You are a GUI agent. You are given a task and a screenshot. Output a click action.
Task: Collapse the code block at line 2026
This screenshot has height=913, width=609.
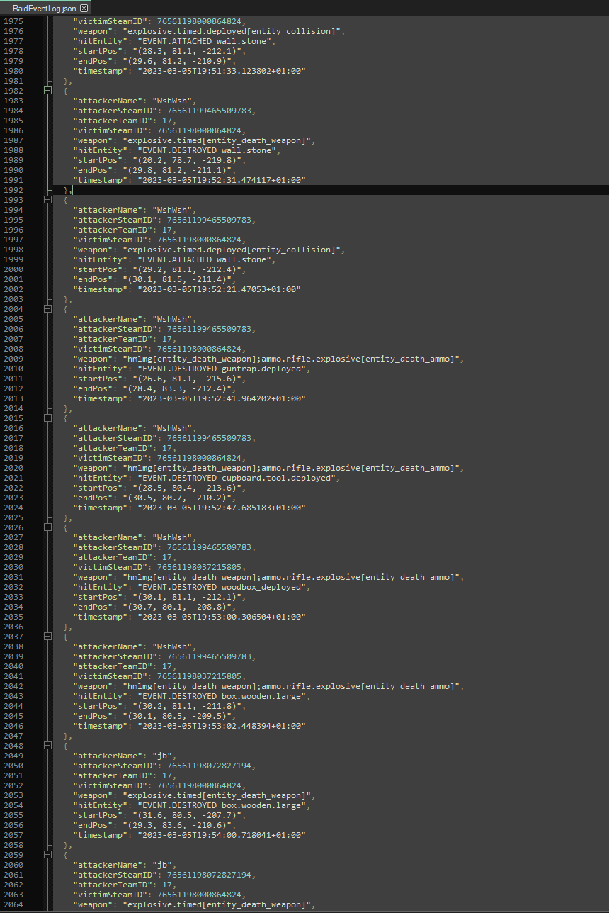coord(47,527)
